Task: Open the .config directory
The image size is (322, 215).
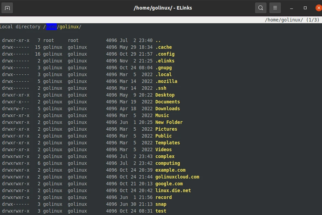Action: coord(165,54)
